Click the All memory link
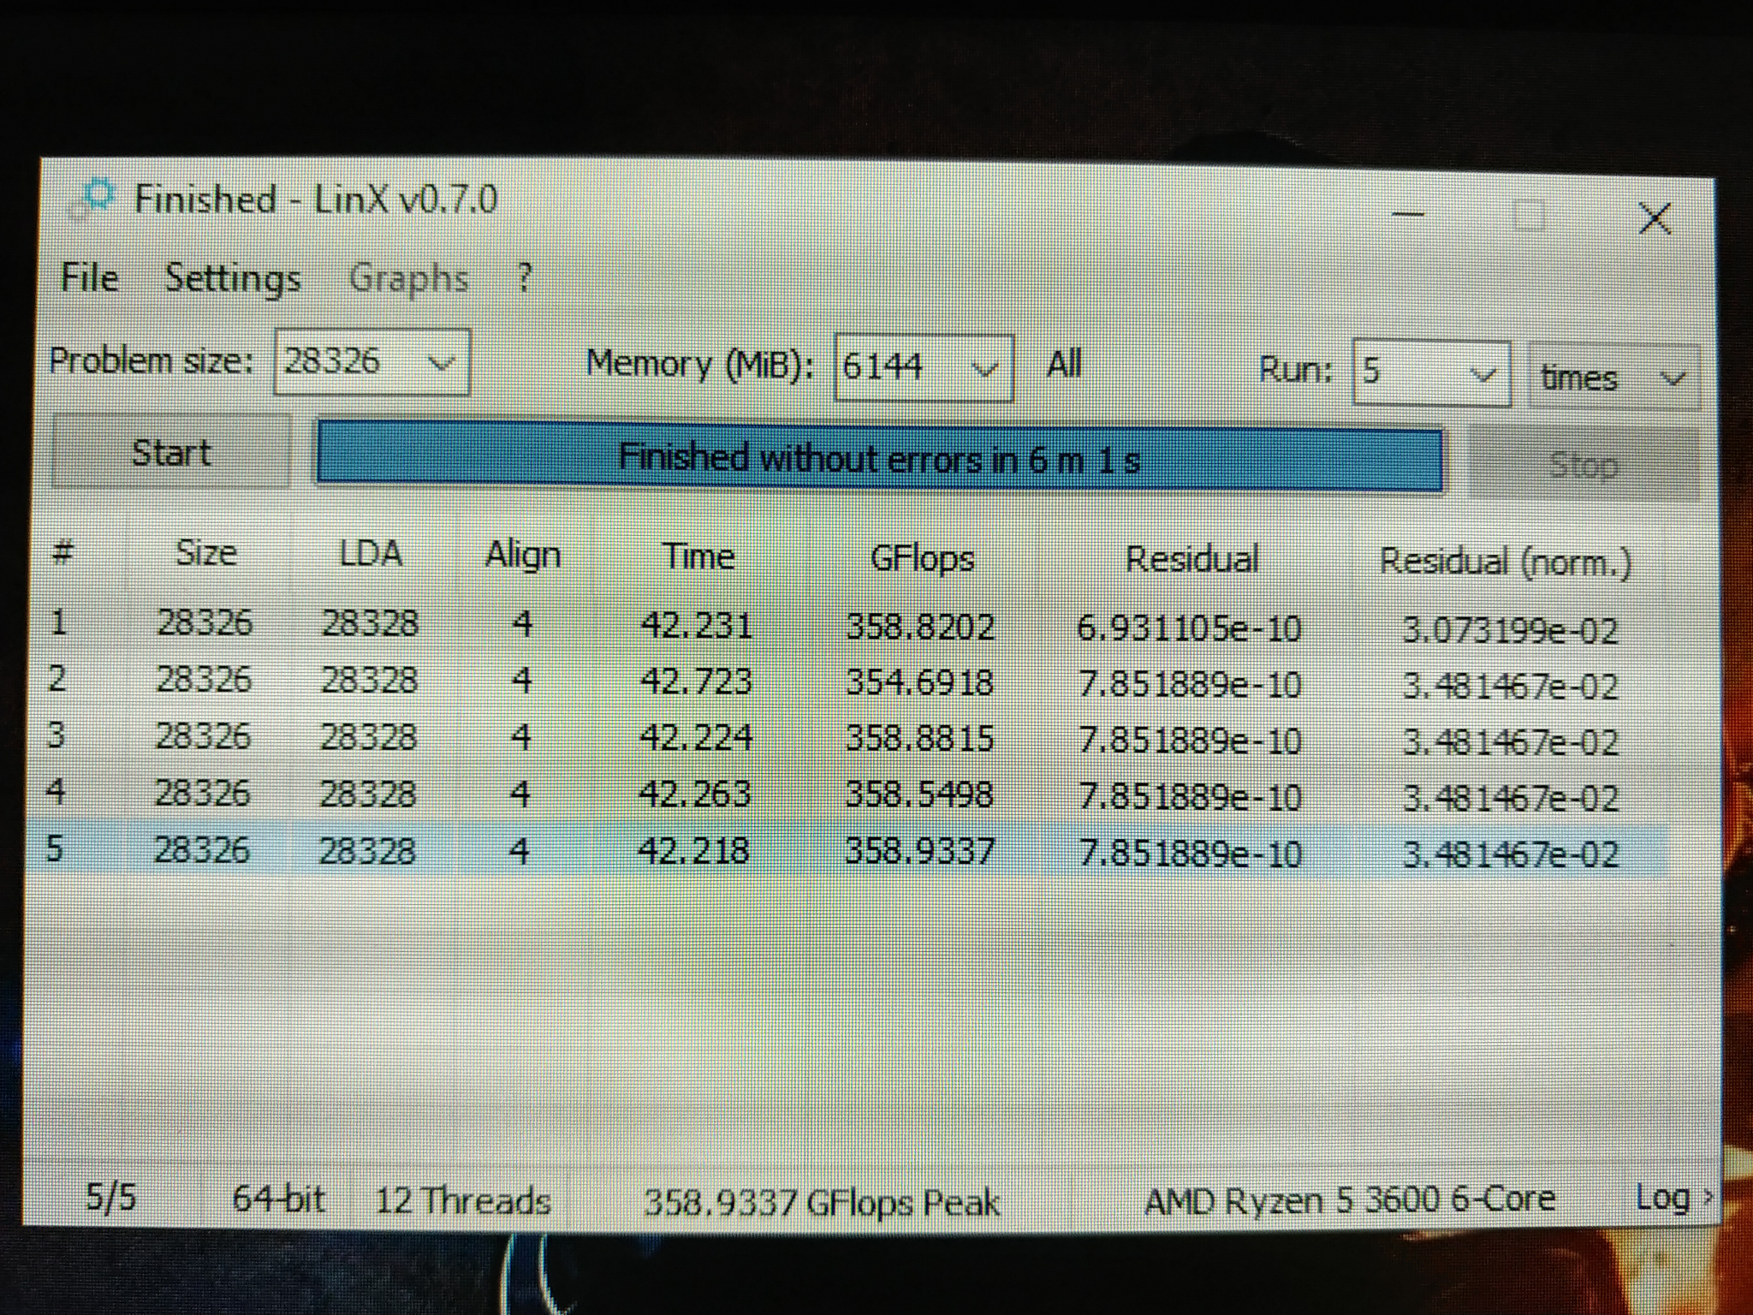1753x1315 pixels. pos(1064,365)
